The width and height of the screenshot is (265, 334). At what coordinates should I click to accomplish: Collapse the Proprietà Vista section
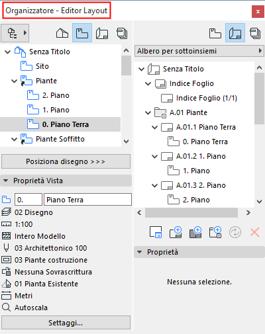pos(6,181)
